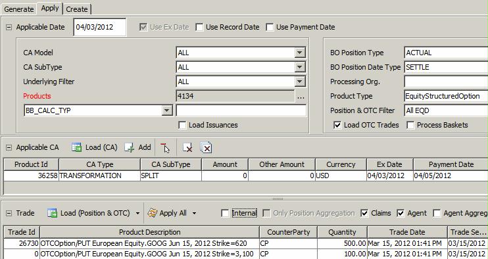Uncheck the Load OTC Trades checkbox
Image resolution: width=488 pixels, height=259 pixels.
tap(337, 126)
